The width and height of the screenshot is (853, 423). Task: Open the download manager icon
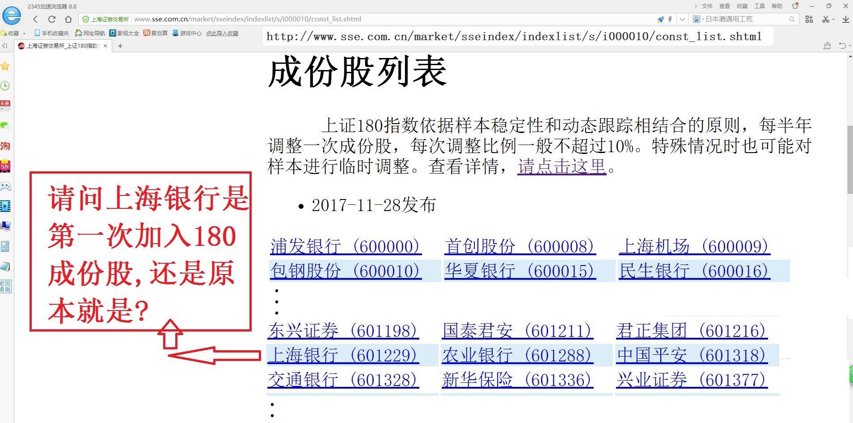pos(845,19)
